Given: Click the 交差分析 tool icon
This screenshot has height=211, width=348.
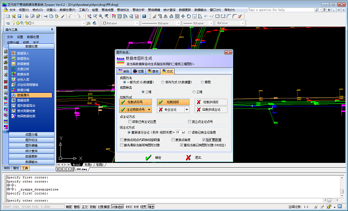Looking at the screenshot, I should 13,69.
